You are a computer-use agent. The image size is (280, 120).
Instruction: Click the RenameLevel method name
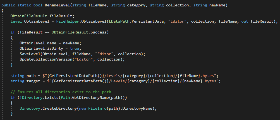pyautogui.click(x=58, y=5)
